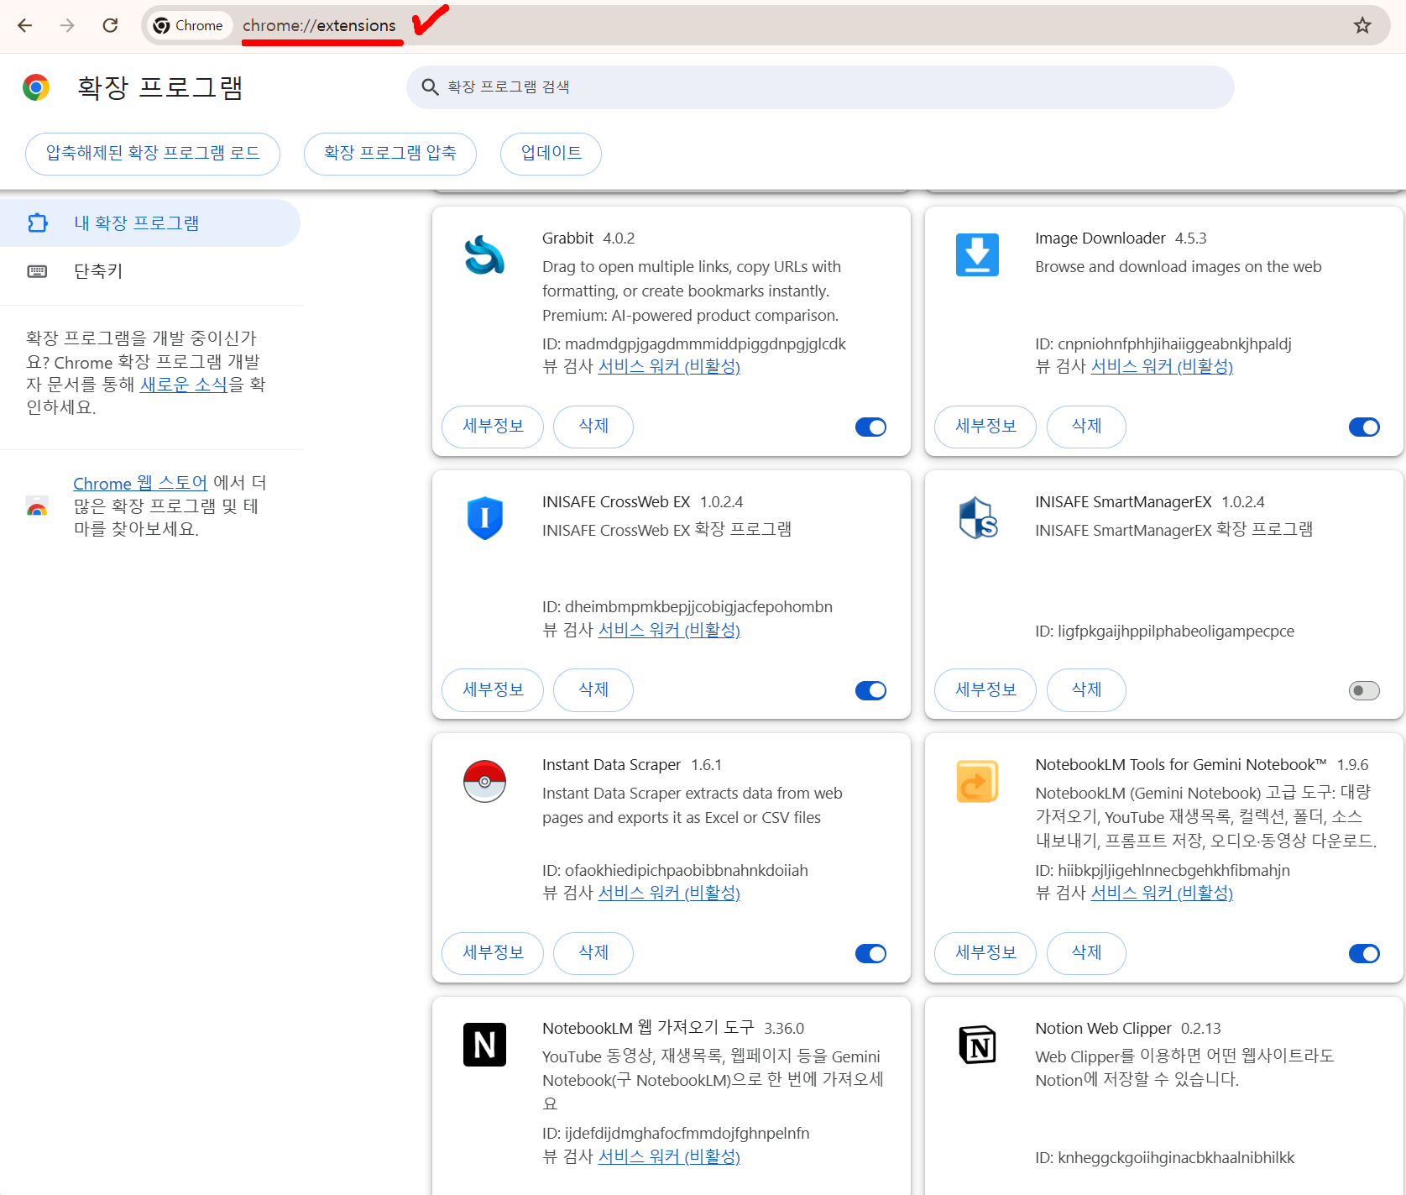
Task: Focus the 확장 프로그램 검색 search field
Action: (x=820, y=87)
